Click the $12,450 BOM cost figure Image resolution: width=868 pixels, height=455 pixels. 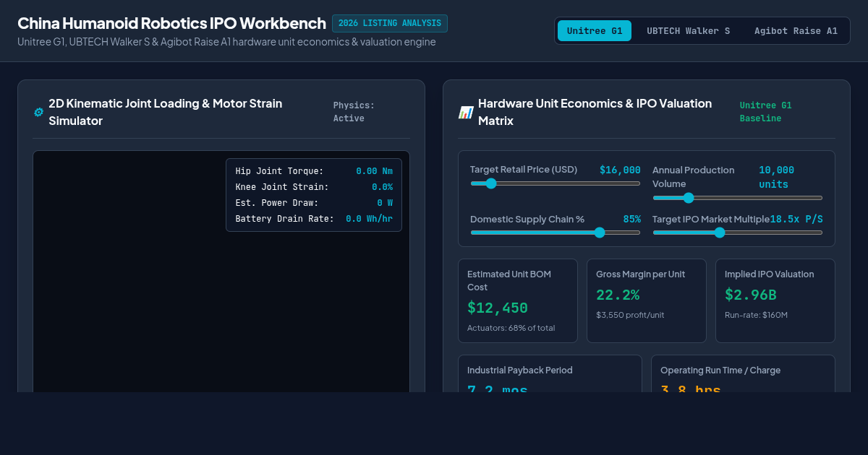498,308
